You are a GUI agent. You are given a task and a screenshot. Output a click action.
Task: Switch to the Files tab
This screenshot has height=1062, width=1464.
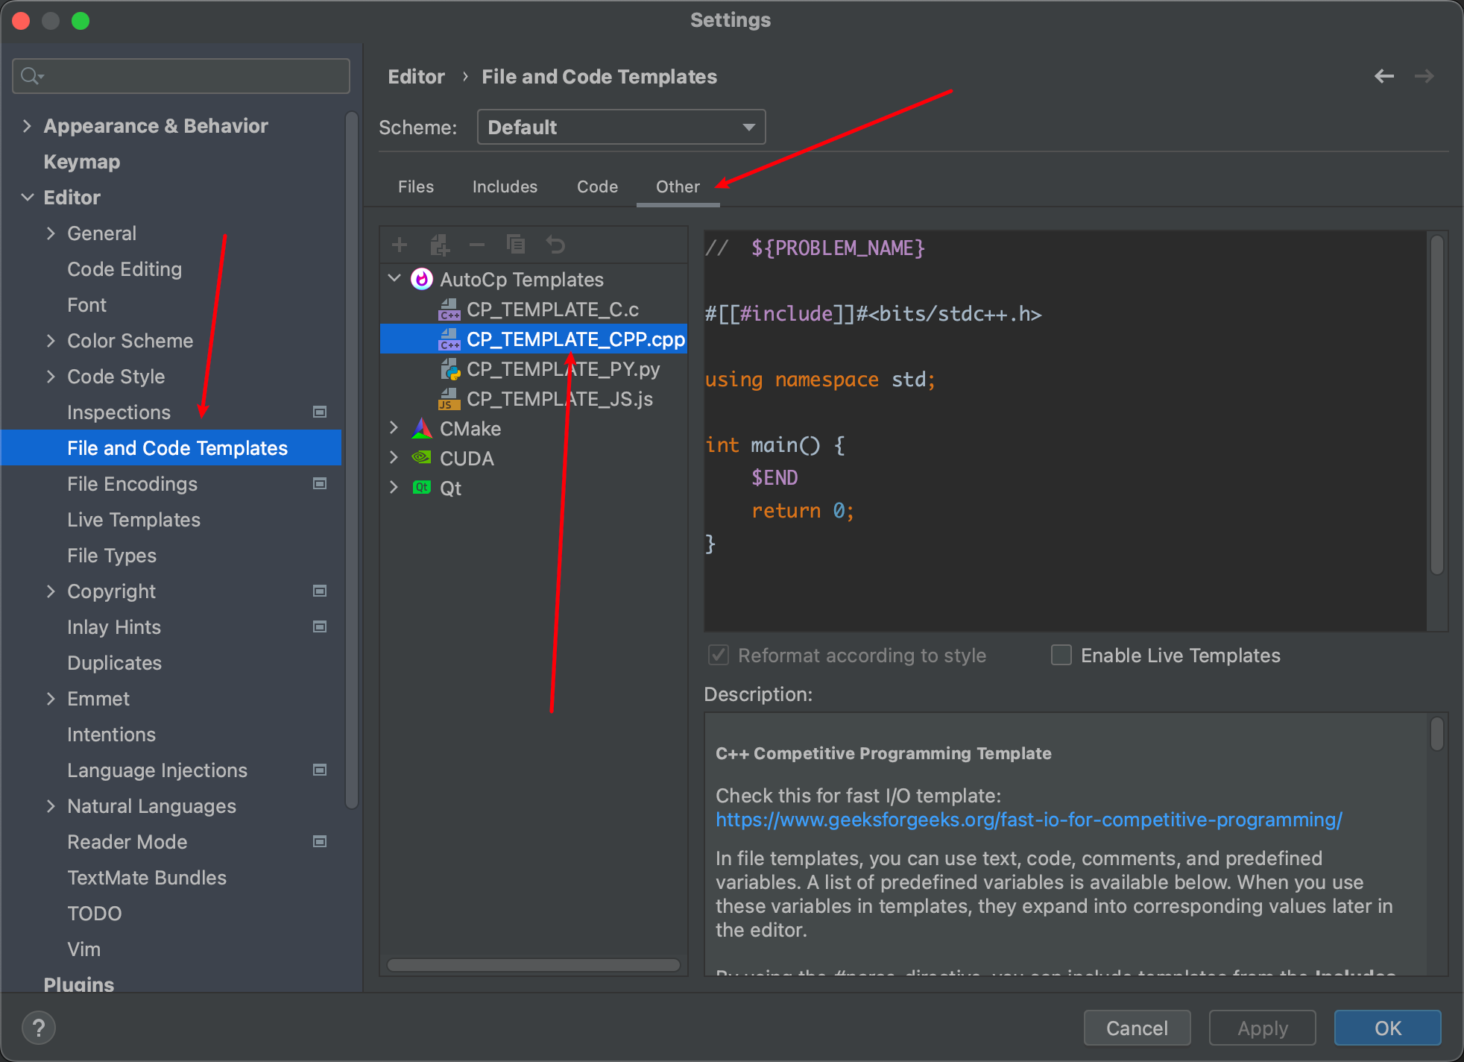click(x=415, y=186)
